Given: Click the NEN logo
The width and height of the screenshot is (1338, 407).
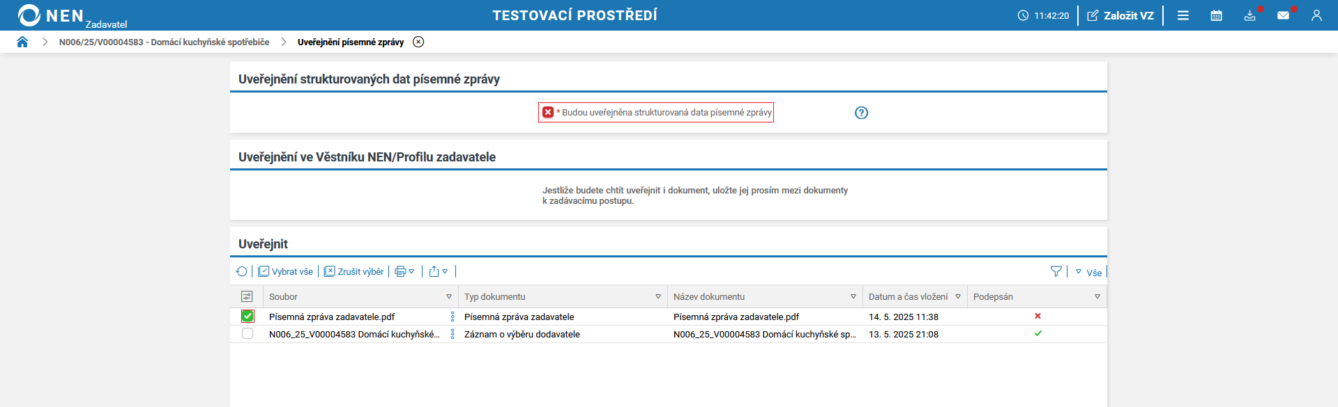Looking at the screenshot, I should click(51, 15).
